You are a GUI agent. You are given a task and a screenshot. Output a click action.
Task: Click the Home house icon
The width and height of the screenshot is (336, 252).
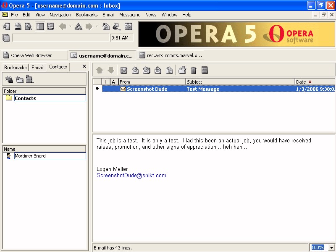(x=106, y=26)
